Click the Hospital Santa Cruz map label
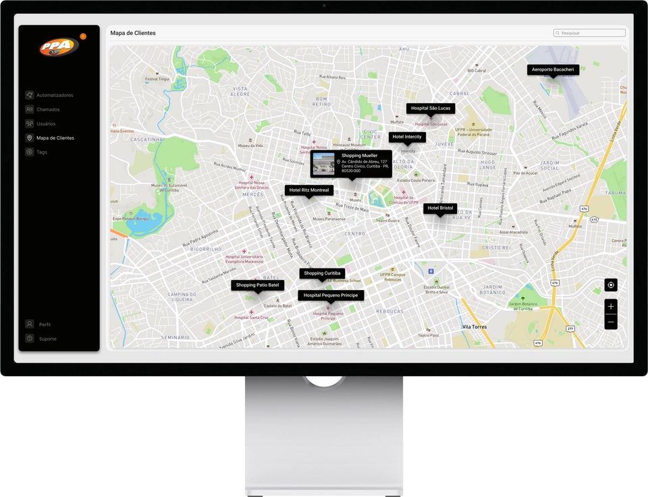Viewport: 648px width, 497px height. point(251,318)
